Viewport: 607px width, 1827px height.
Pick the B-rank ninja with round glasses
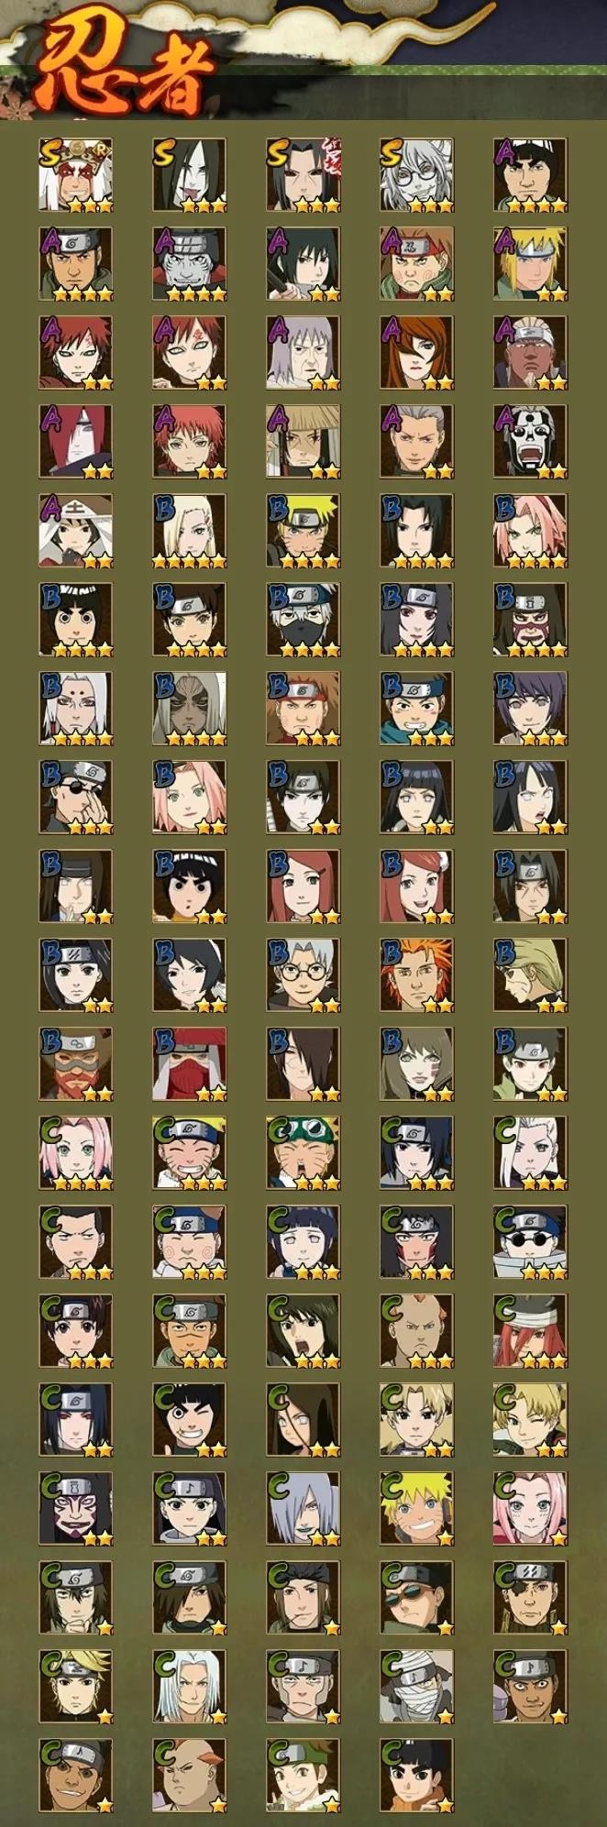(303, 975)
